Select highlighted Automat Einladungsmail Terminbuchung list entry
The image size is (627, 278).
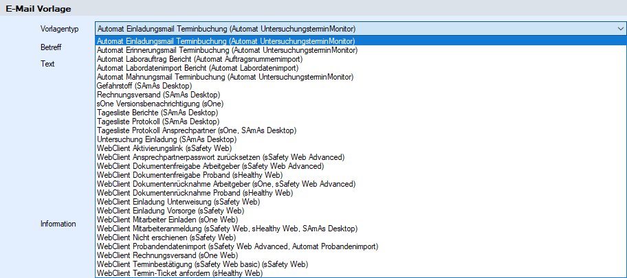pyautogui.click(x=361, y=41)
